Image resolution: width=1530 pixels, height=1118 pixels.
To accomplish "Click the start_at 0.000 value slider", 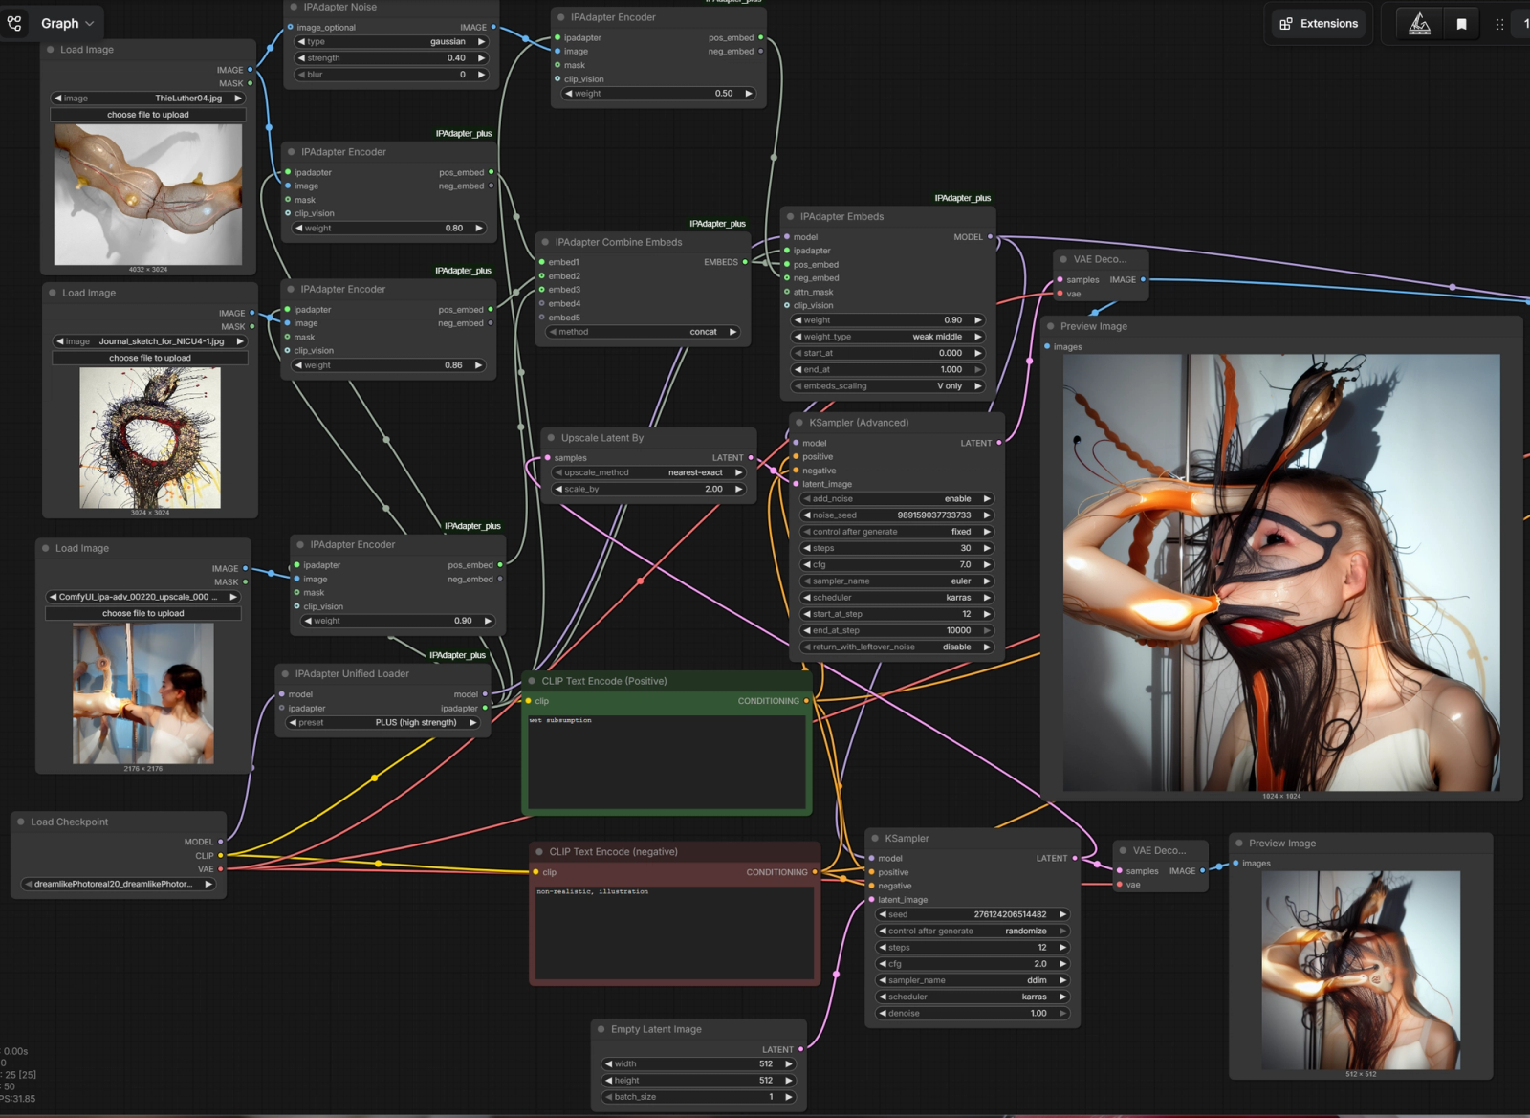I will 888,353.
